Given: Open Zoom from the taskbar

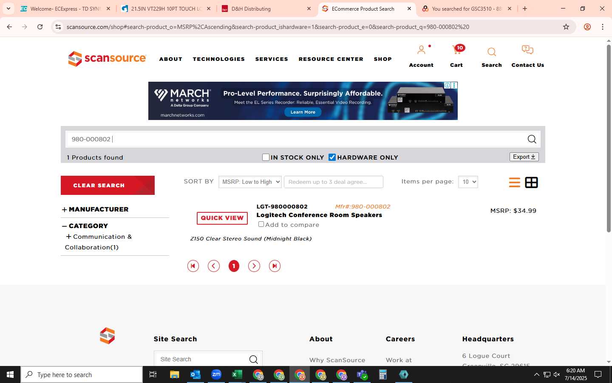Looking at the screenshot, I should (216, 374).
